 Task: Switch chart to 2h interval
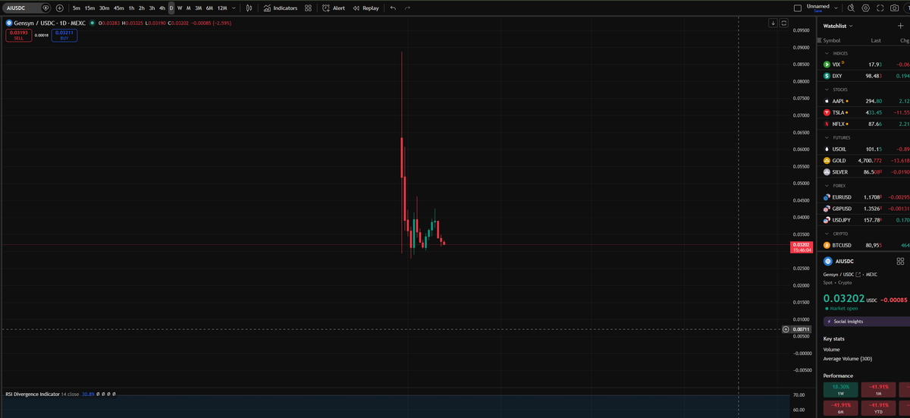pyautogui.click(x=141, y=8)
